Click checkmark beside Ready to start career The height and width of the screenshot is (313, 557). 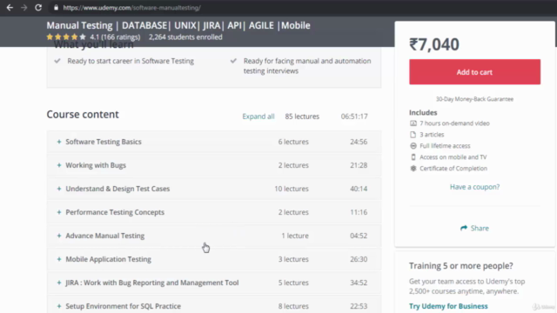[57, 61]
